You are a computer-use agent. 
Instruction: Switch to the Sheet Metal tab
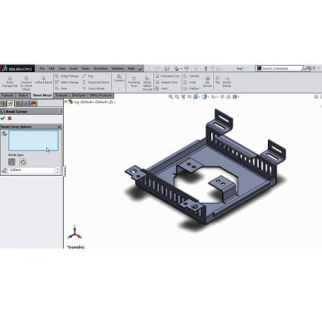pos(42,95)
